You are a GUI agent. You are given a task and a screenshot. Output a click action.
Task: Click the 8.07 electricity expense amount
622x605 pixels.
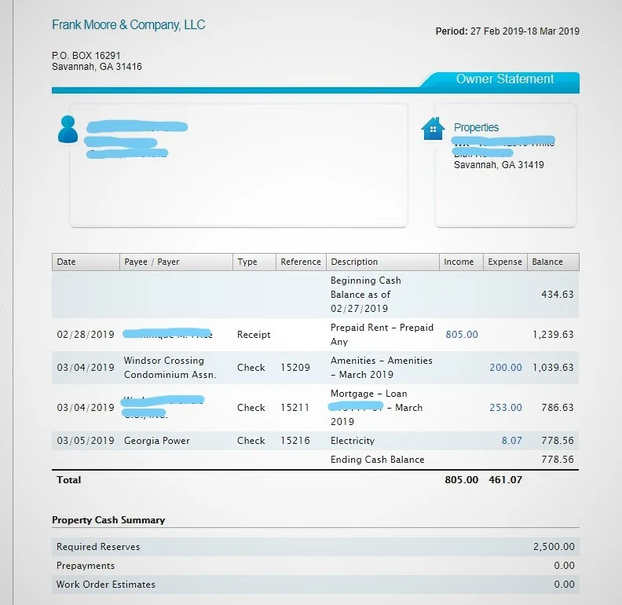click(x=512, y=441)
